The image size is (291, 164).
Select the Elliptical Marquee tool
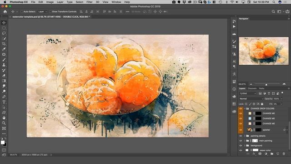click(4, 28)
